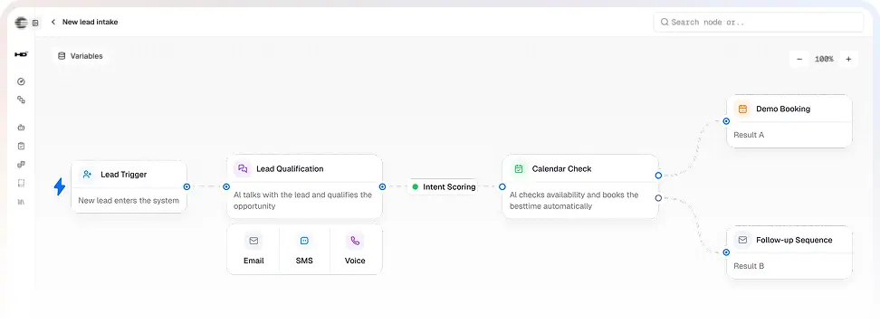Screen dimensions: 880x333
Task: Click Calendar Check lower gray output port
Action: pyautogui.click(x=658, y=198)
